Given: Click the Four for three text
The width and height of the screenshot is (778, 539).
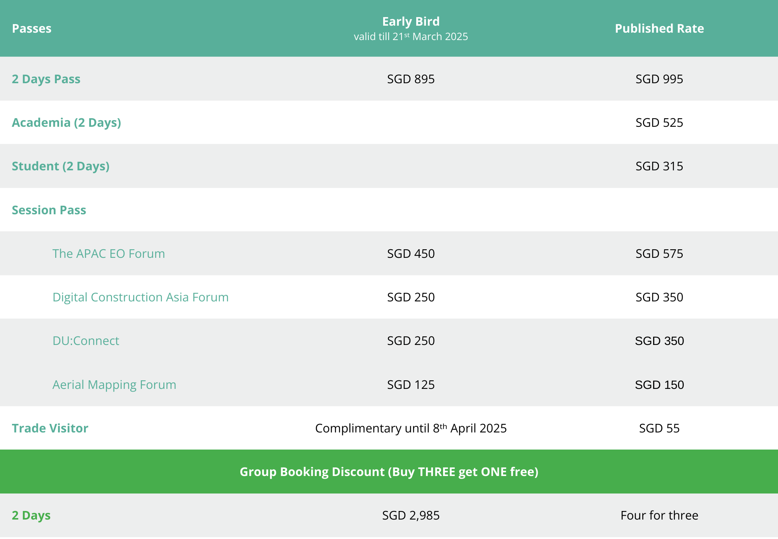Looking at the screenshot, I should (659, 515).
